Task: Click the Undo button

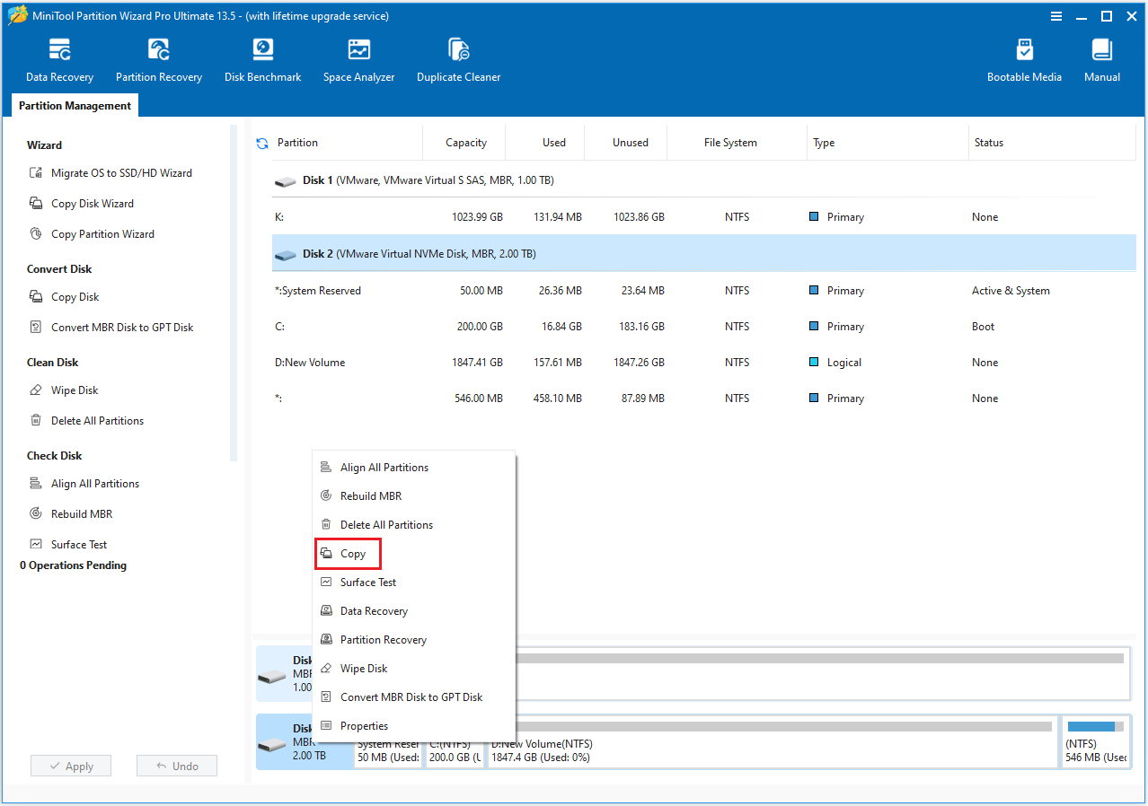Action: pyautogui.click(x=176, y=766)
